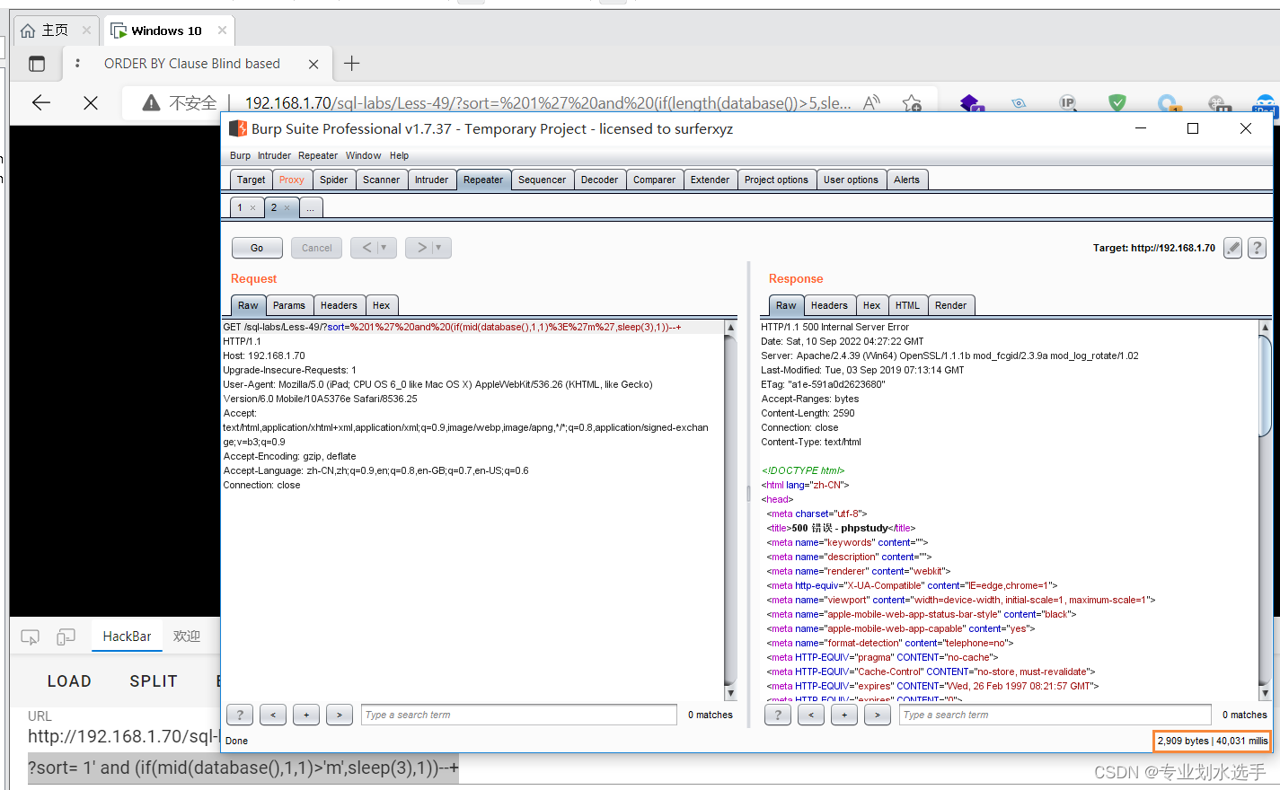Add page to favorites with the star icon
The height and width of the screenshot is (790, 1280).
[912, 103]
